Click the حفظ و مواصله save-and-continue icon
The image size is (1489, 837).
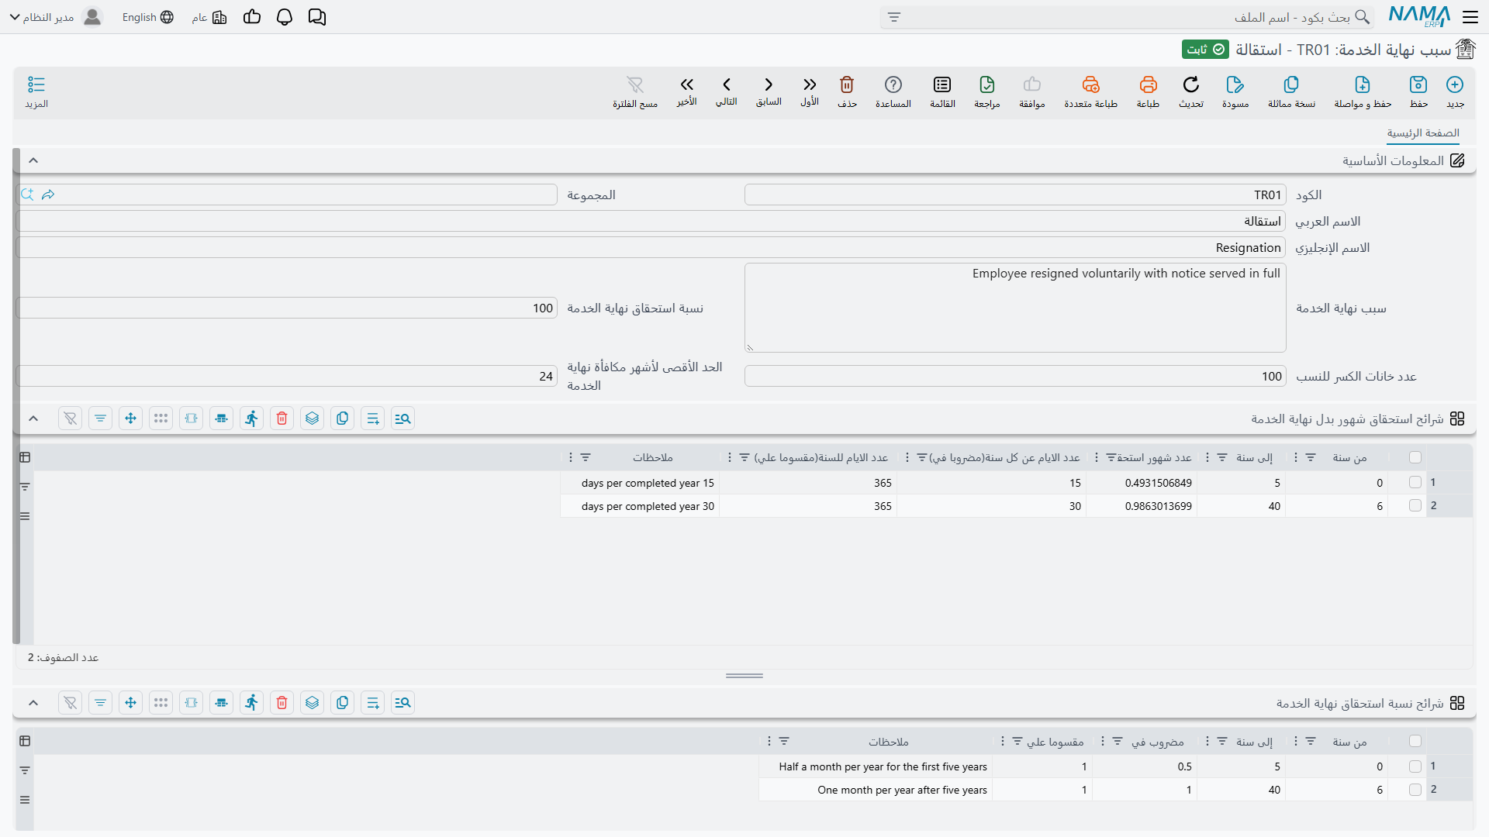point(1363,91)
